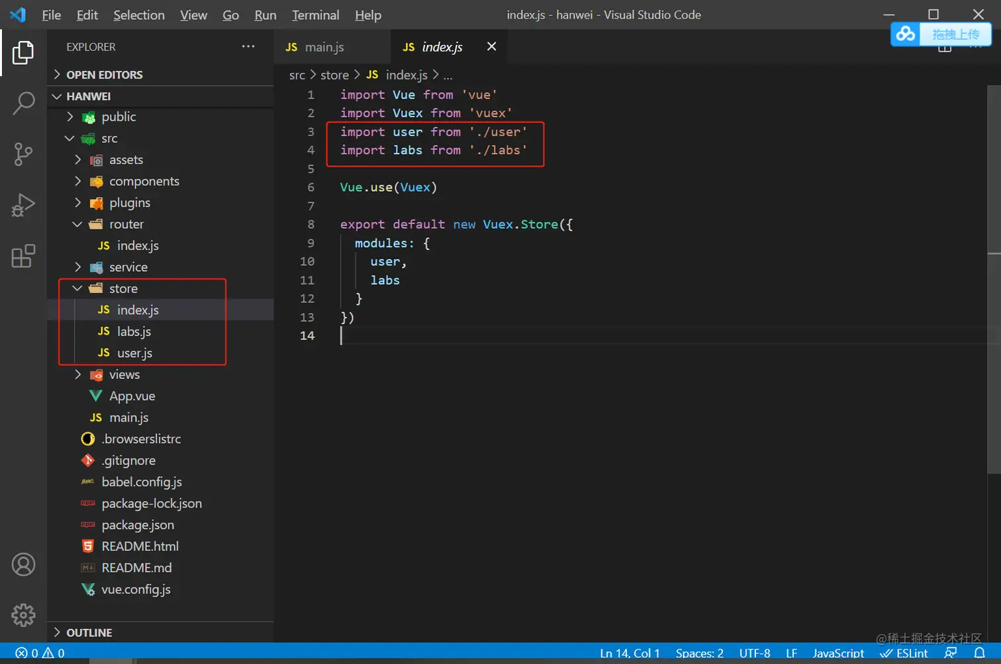Open the Manage gear settings icon
Viewport: 1001px width, 664px height.
(23, 615)
